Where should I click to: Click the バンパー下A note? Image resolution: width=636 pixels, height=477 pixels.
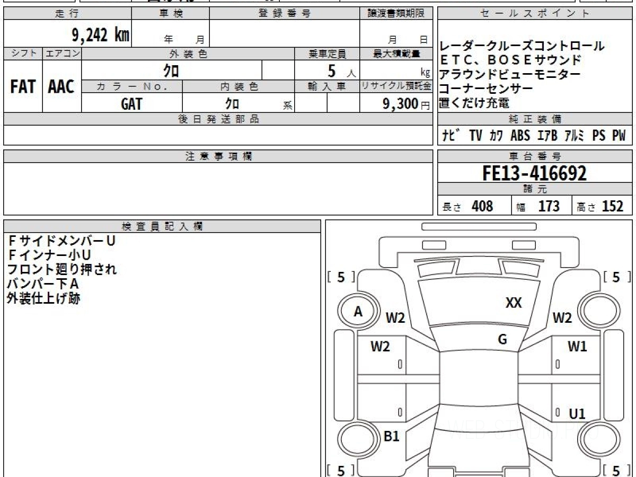pos(43,284)
